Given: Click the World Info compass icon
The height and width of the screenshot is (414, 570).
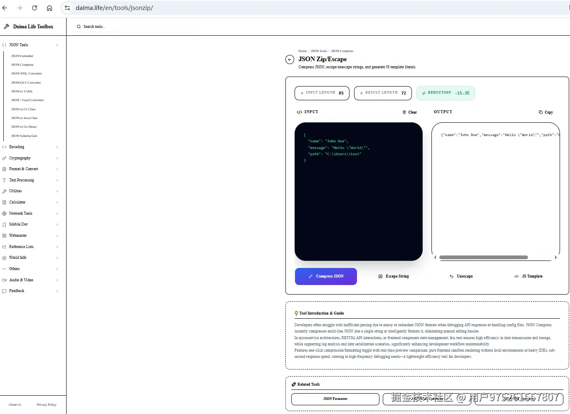Looking at the screenshot, I should pyautogui.click(x=4, y=258).
